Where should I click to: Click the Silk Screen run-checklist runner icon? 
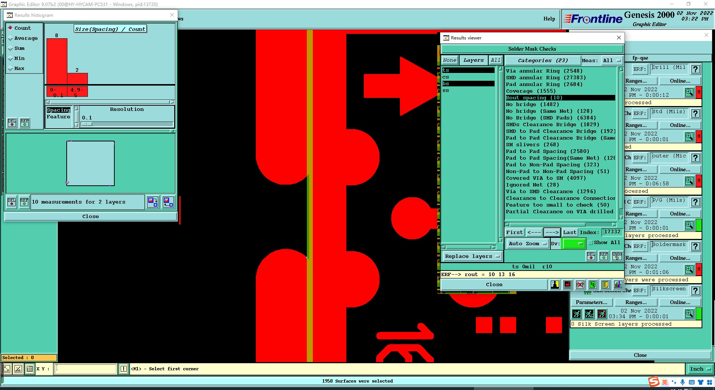click(x=576, y=314)
